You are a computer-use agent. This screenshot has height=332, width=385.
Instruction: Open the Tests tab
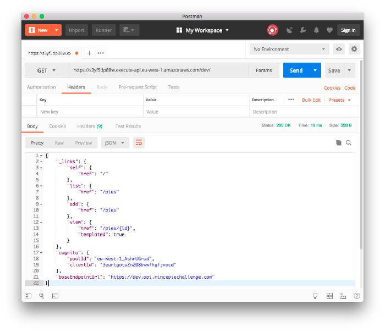[x=174, y=87]
